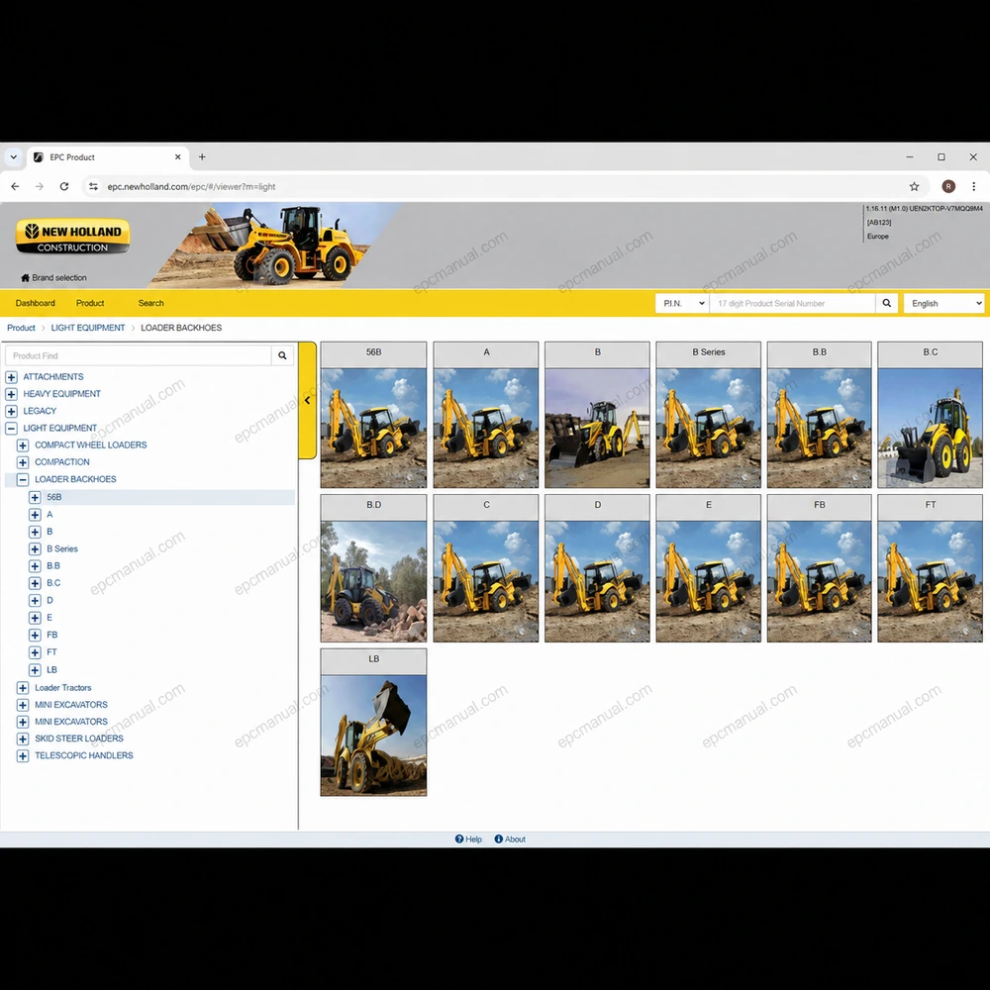Click the Product Find search magnifier icon
The image size is (990, 990).
tap(282, 355)
